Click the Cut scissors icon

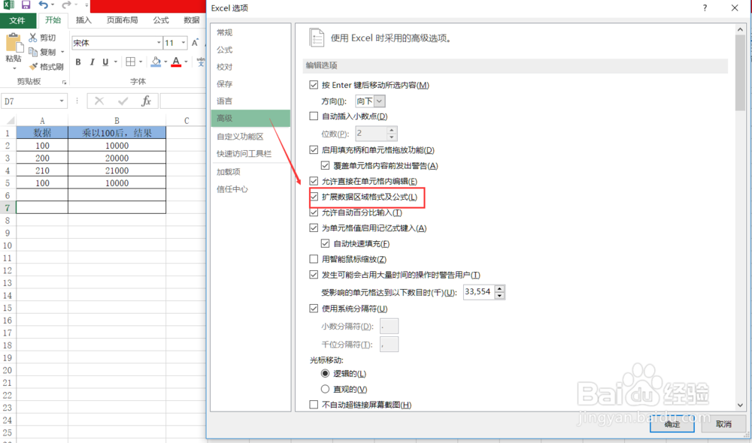click(32, 38)
